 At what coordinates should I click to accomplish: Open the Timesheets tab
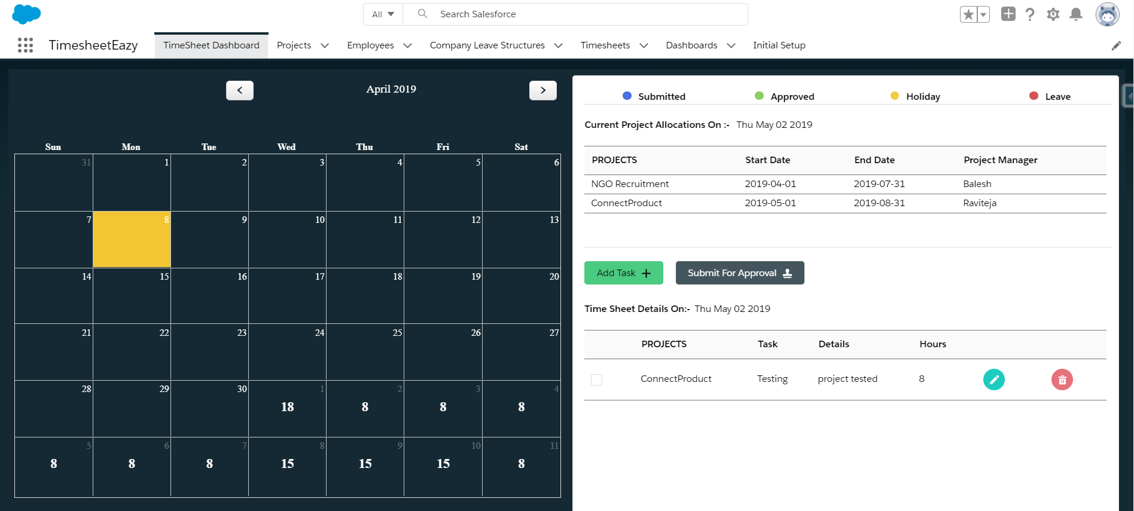(x=605, y=45)
